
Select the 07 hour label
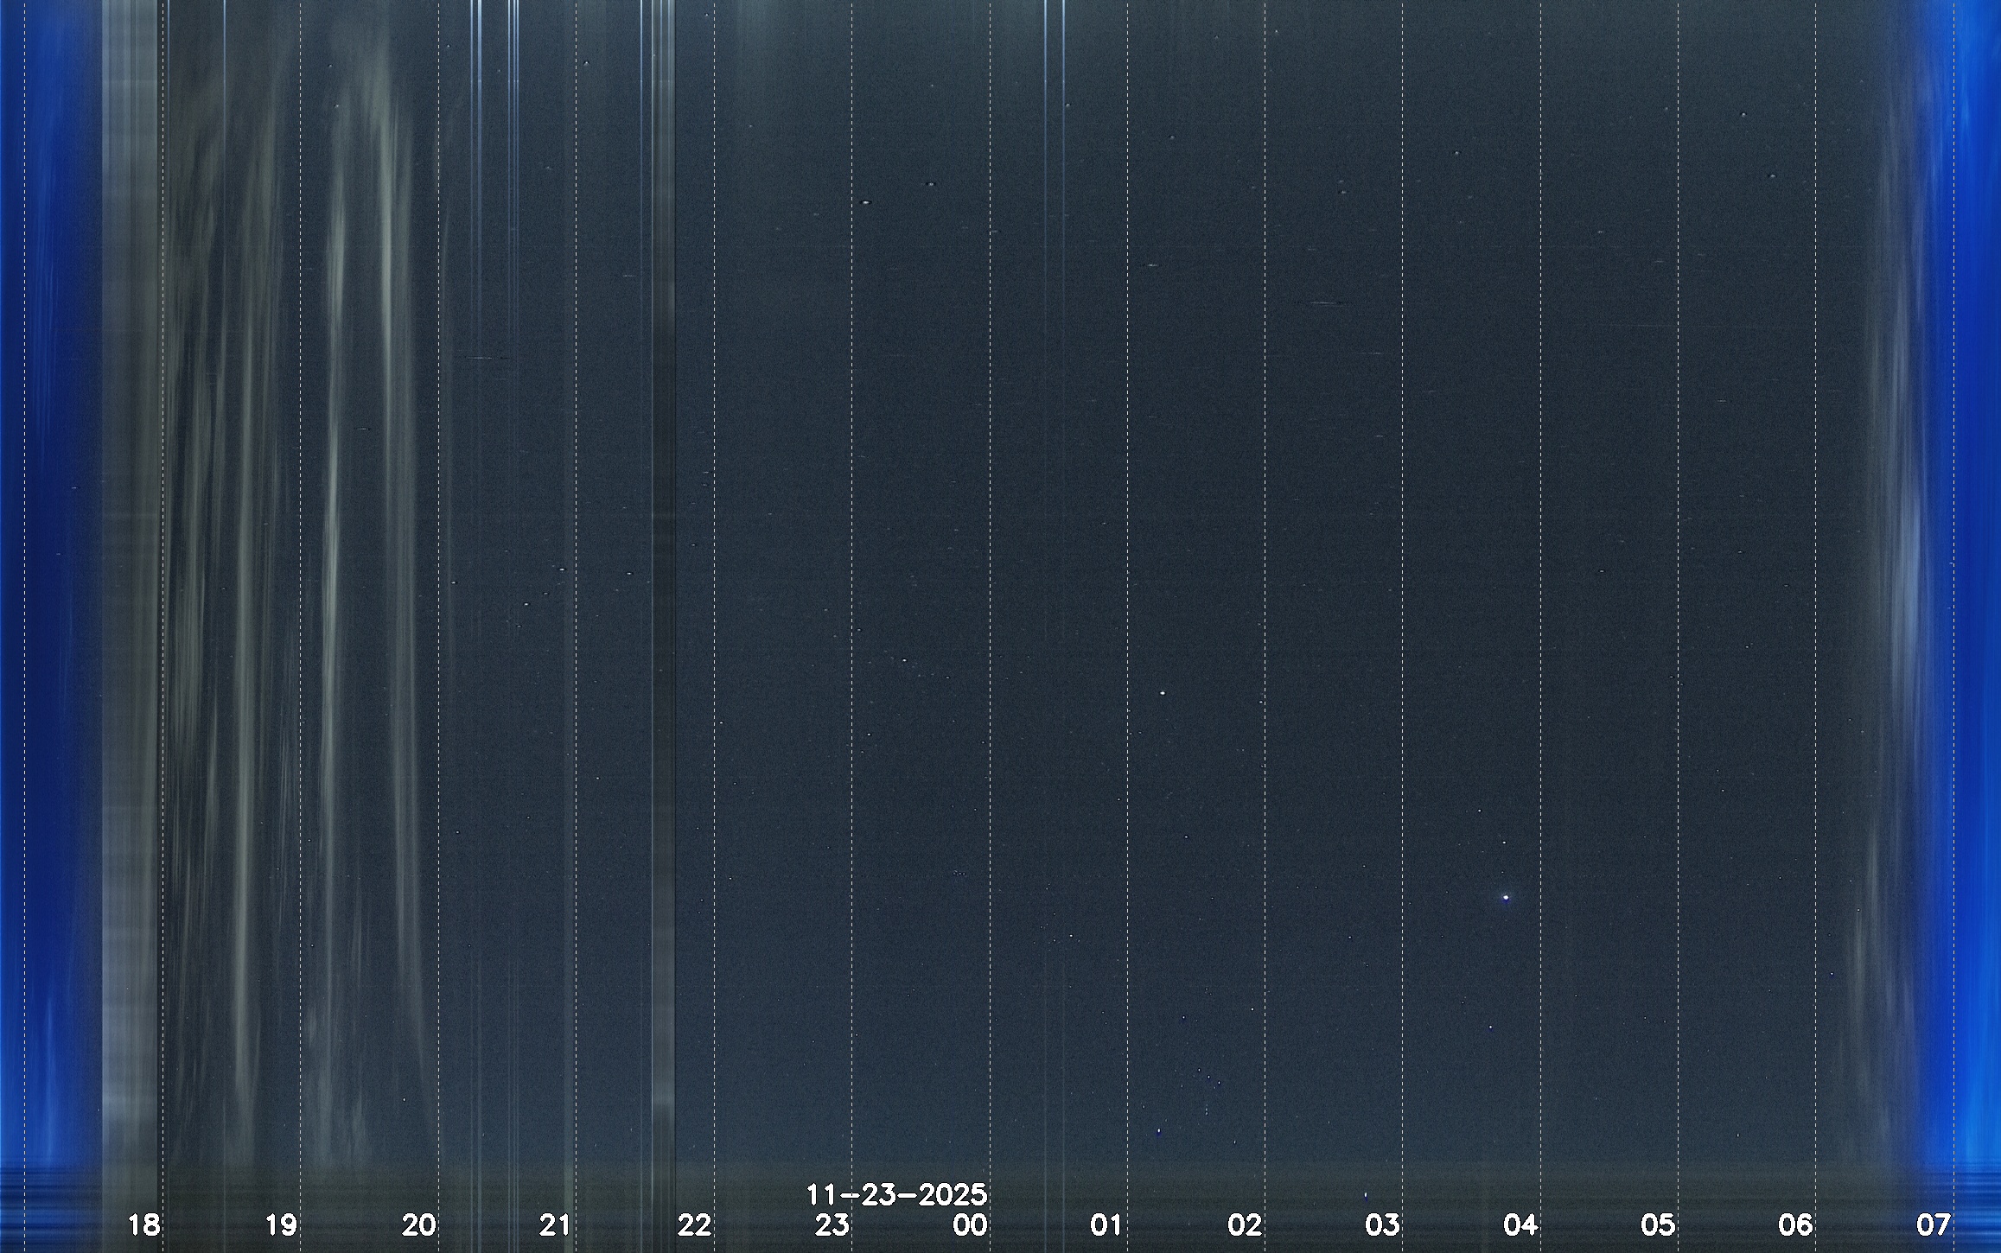pos(1934,1224)
